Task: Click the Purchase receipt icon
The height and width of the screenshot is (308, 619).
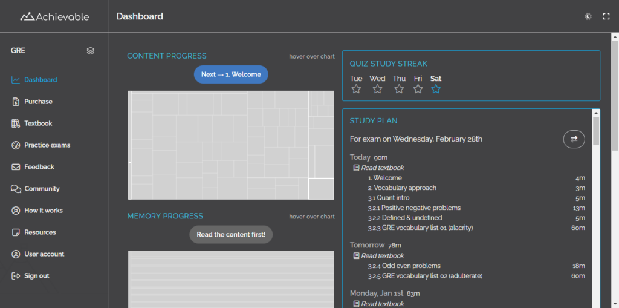Action: pos(15,102)
